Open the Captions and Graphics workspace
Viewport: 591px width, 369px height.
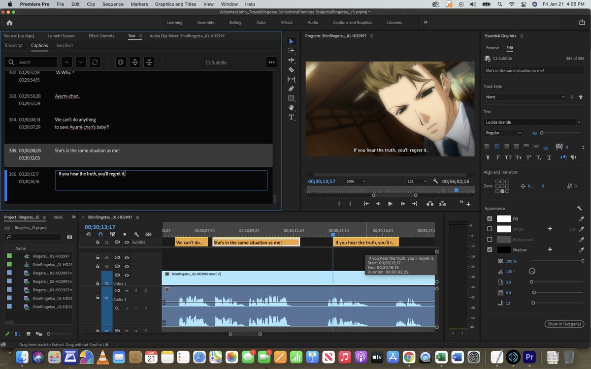pos(353,22)
